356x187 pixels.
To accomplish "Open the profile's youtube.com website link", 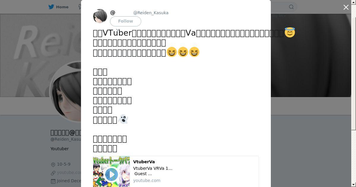I will click(69, 172).
